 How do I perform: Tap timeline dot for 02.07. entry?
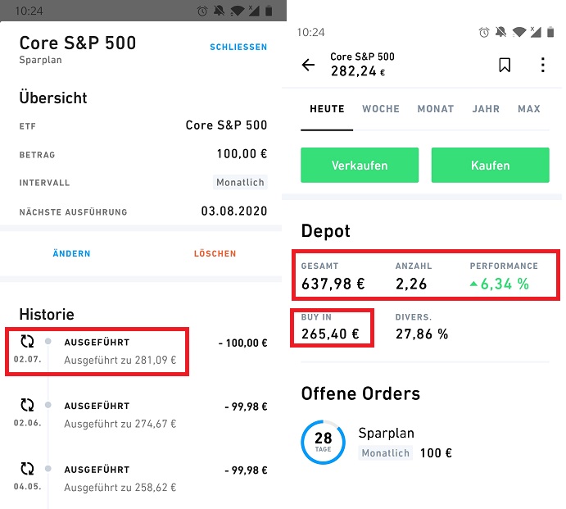click(48, 341)
